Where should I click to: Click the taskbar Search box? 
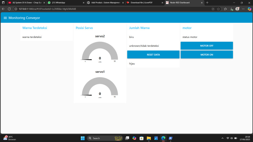point(105,138)
